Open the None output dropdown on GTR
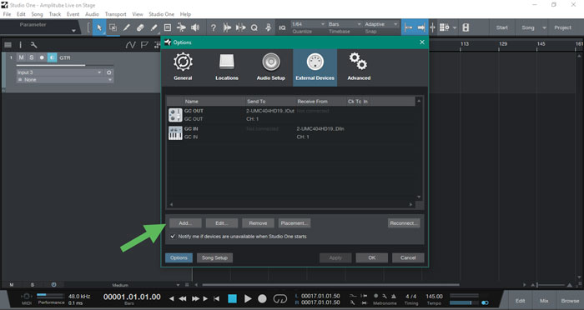This screenshot has width=584, height=310. coord(65,80)
